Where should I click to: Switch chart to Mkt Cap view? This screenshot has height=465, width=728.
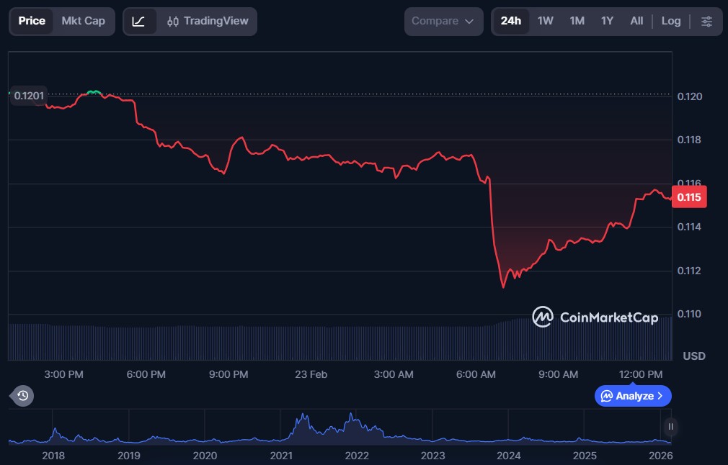coord(83,22)
